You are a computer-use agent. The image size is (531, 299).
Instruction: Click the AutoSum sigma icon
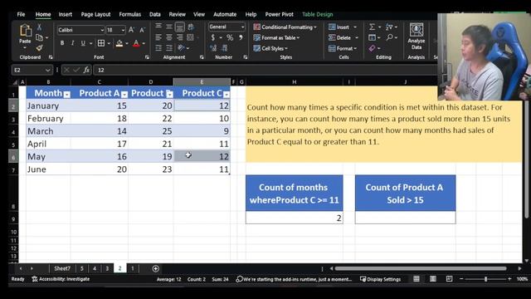click(372, 27)
